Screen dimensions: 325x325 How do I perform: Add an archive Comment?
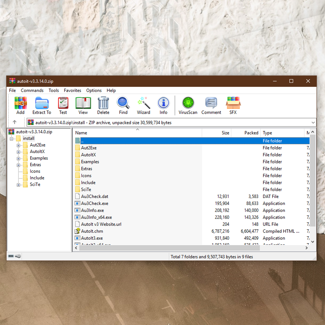[x=211, y=105]
